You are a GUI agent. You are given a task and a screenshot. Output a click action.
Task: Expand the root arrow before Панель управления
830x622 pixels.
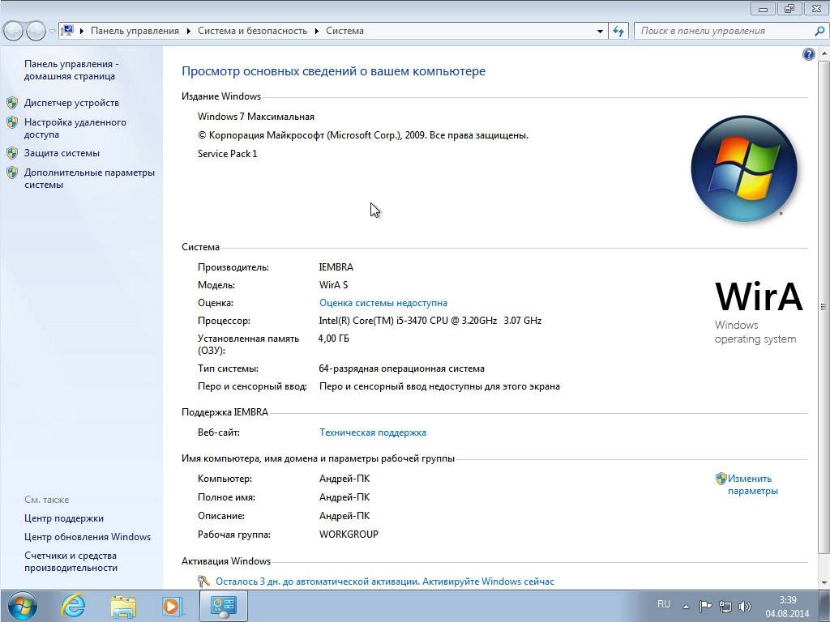pyautogui.click(x=82, y=32)
